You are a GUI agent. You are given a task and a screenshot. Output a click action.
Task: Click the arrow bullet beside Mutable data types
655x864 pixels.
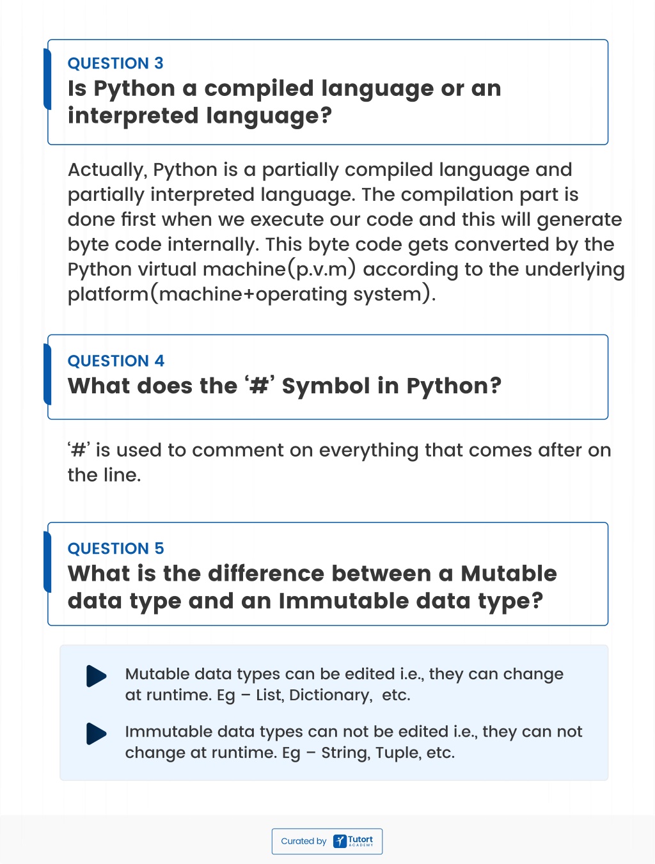[97, 676]
